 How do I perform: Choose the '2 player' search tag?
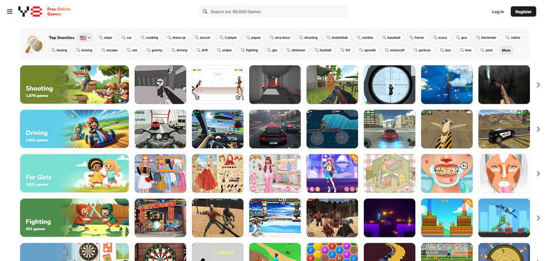(229, 37)
